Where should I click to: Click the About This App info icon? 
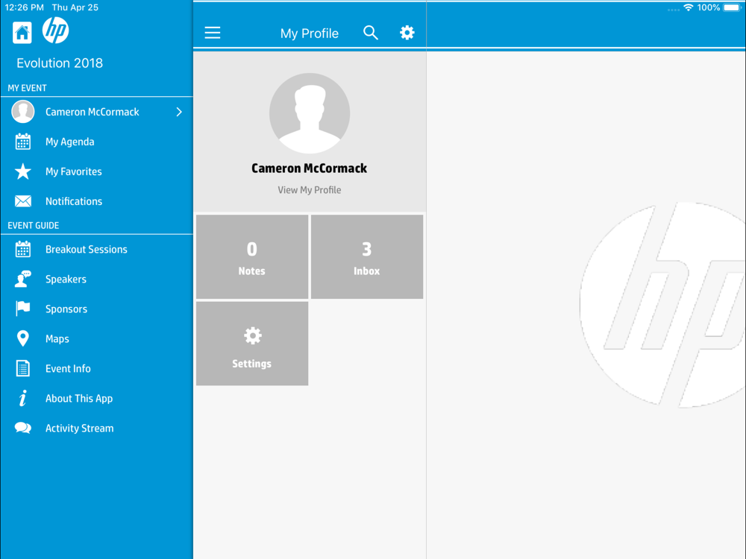click(x=23, y=398)
